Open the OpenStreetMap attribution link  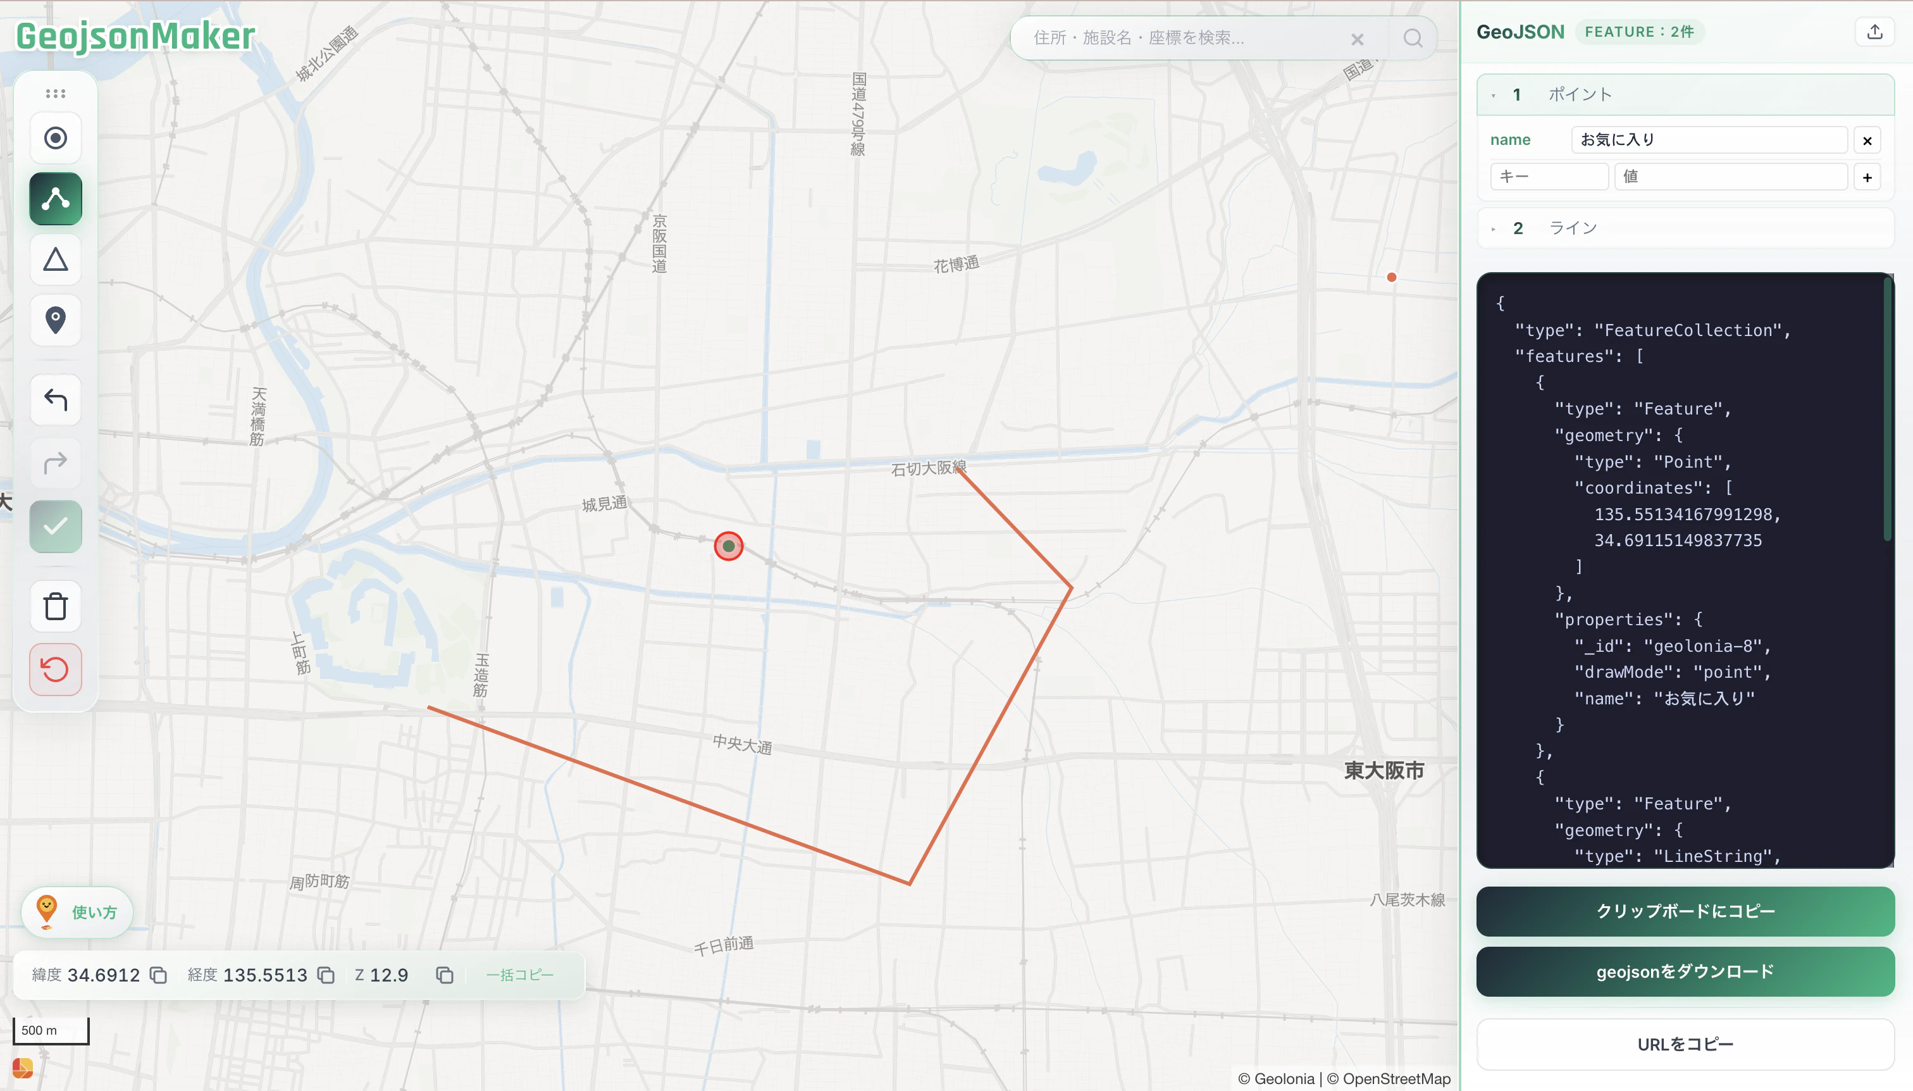(x=1389, y=1078)
